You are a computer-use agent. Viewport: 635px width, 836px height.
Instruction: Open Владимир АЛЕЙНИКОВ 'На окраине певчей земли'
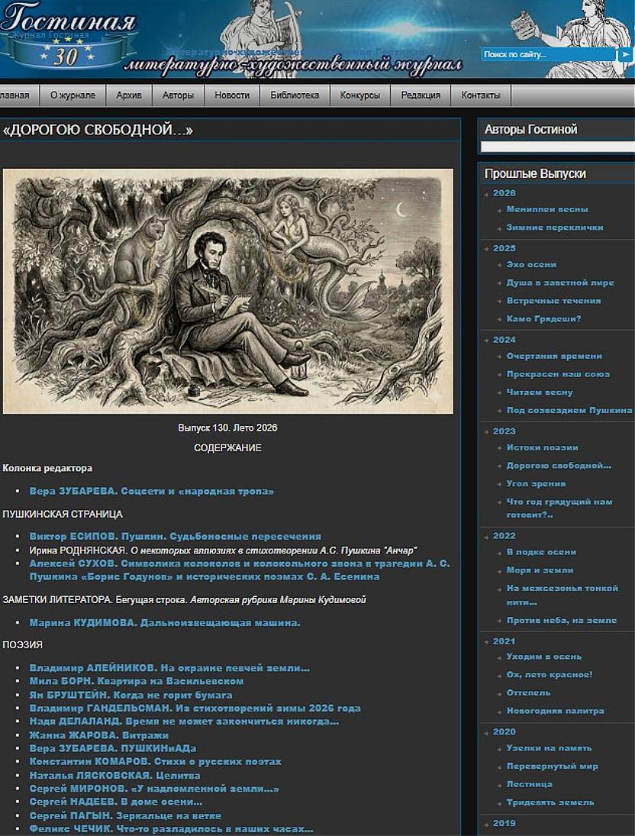[x=169, y=668]
